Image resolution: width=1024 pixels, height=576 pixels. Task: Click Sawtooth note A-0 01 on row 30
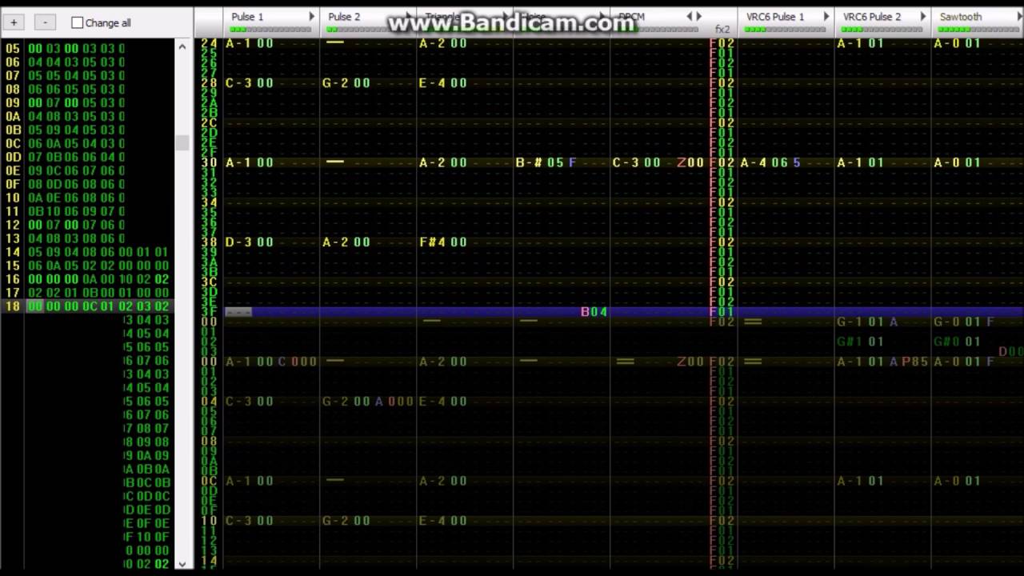pyautogui.click(x=957, y=163)
